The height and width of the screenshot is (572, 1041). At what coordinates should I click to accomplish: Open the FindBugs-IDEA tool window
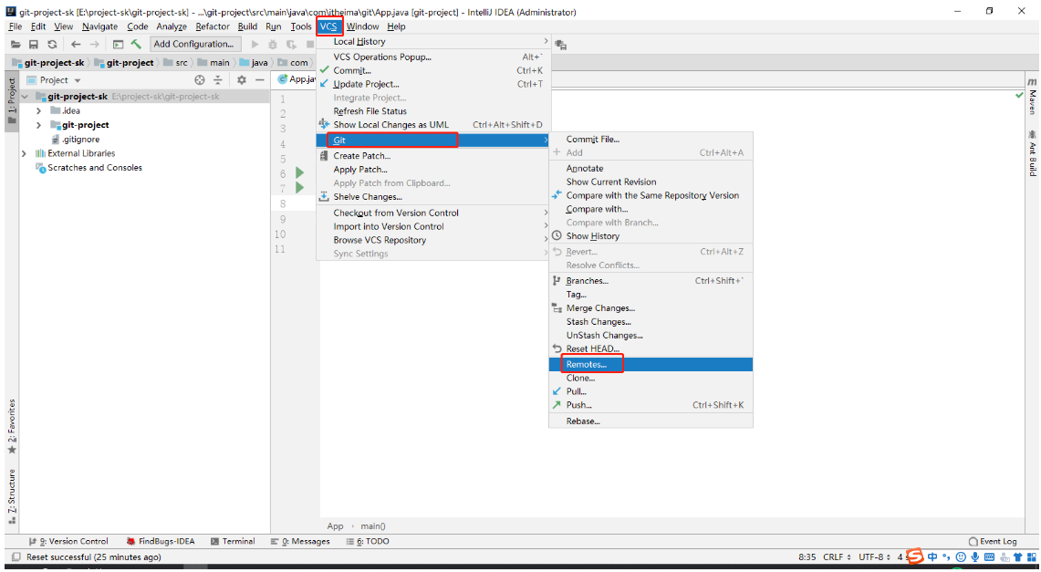click(x=161, y=542)
